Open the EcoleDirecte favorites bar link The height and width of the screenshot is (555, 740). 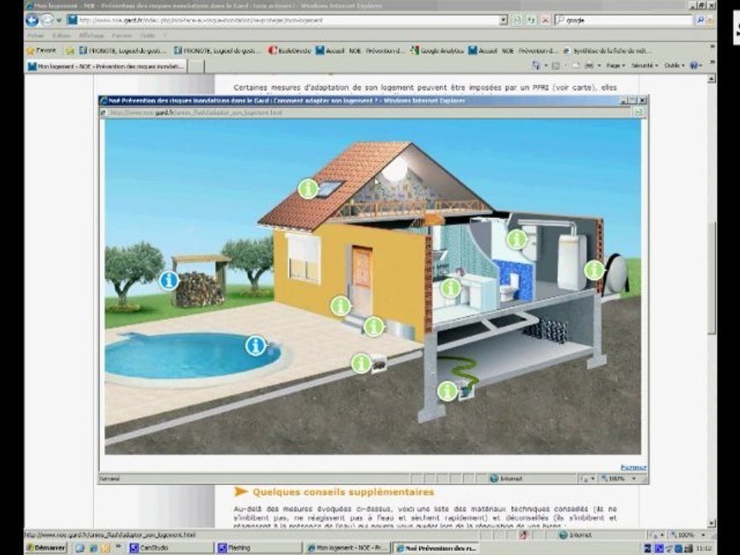pyautogui.click(x=289, y=51)
